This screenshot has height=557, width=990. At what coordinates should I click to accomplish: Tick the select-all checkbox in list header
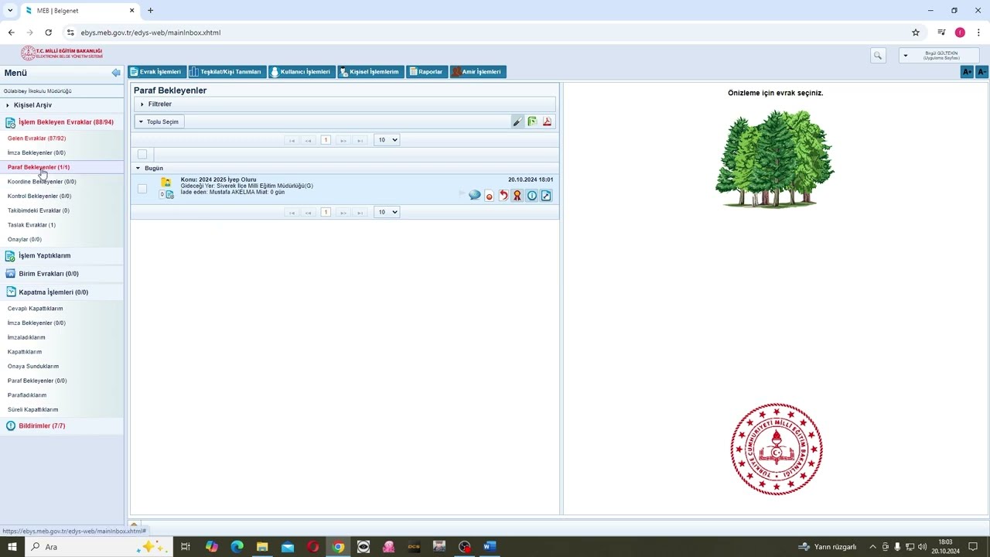[x=142, y=154]
